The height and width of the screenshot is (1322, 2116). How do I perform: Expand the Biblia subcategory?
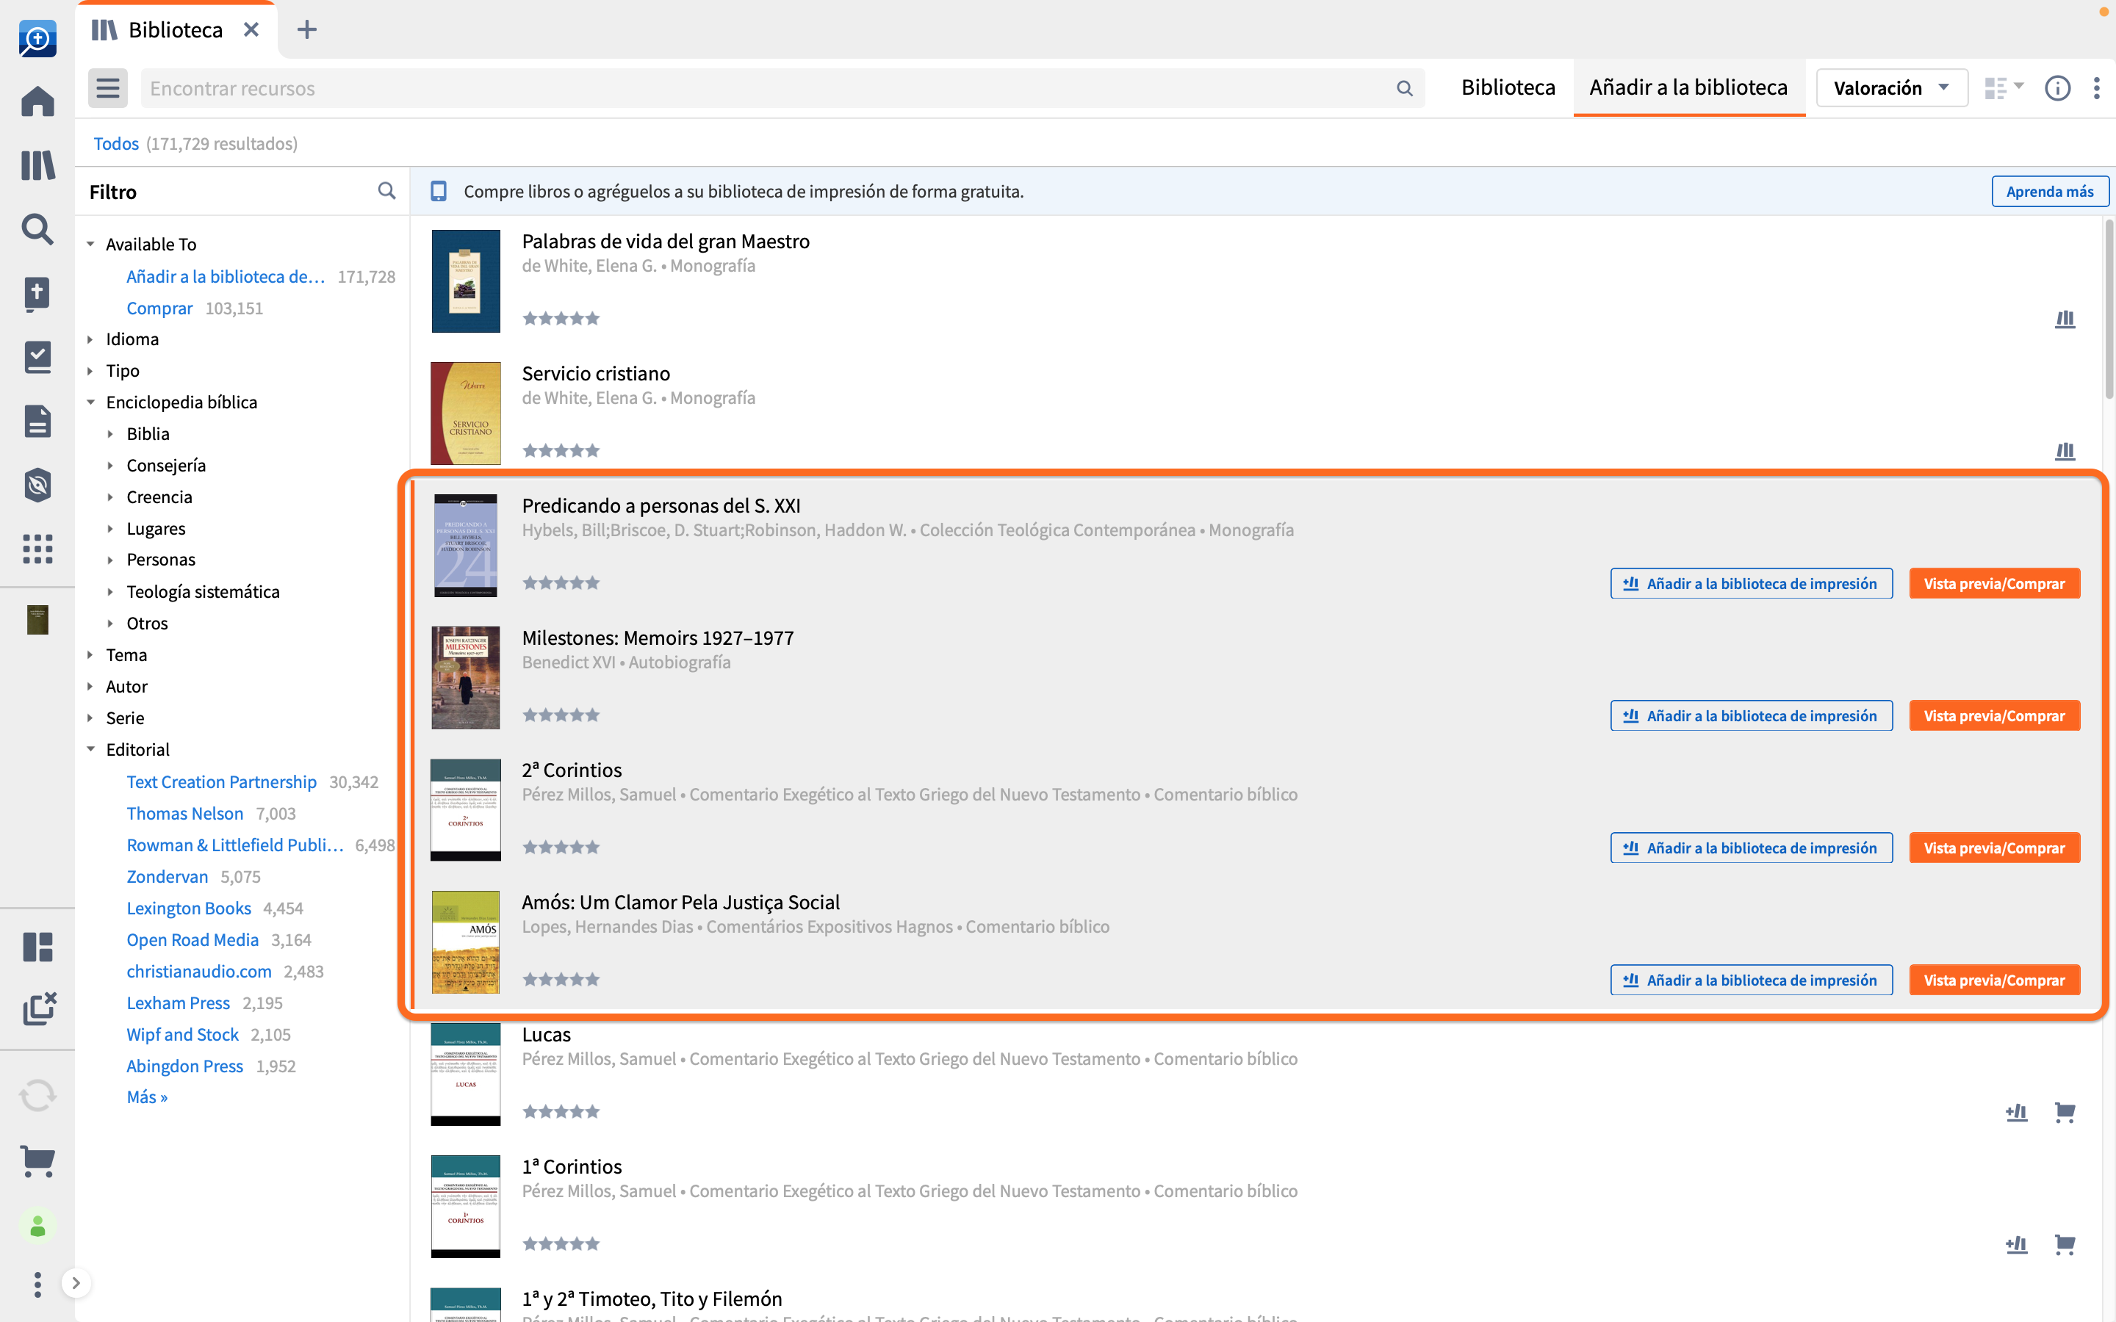point(110,433)
